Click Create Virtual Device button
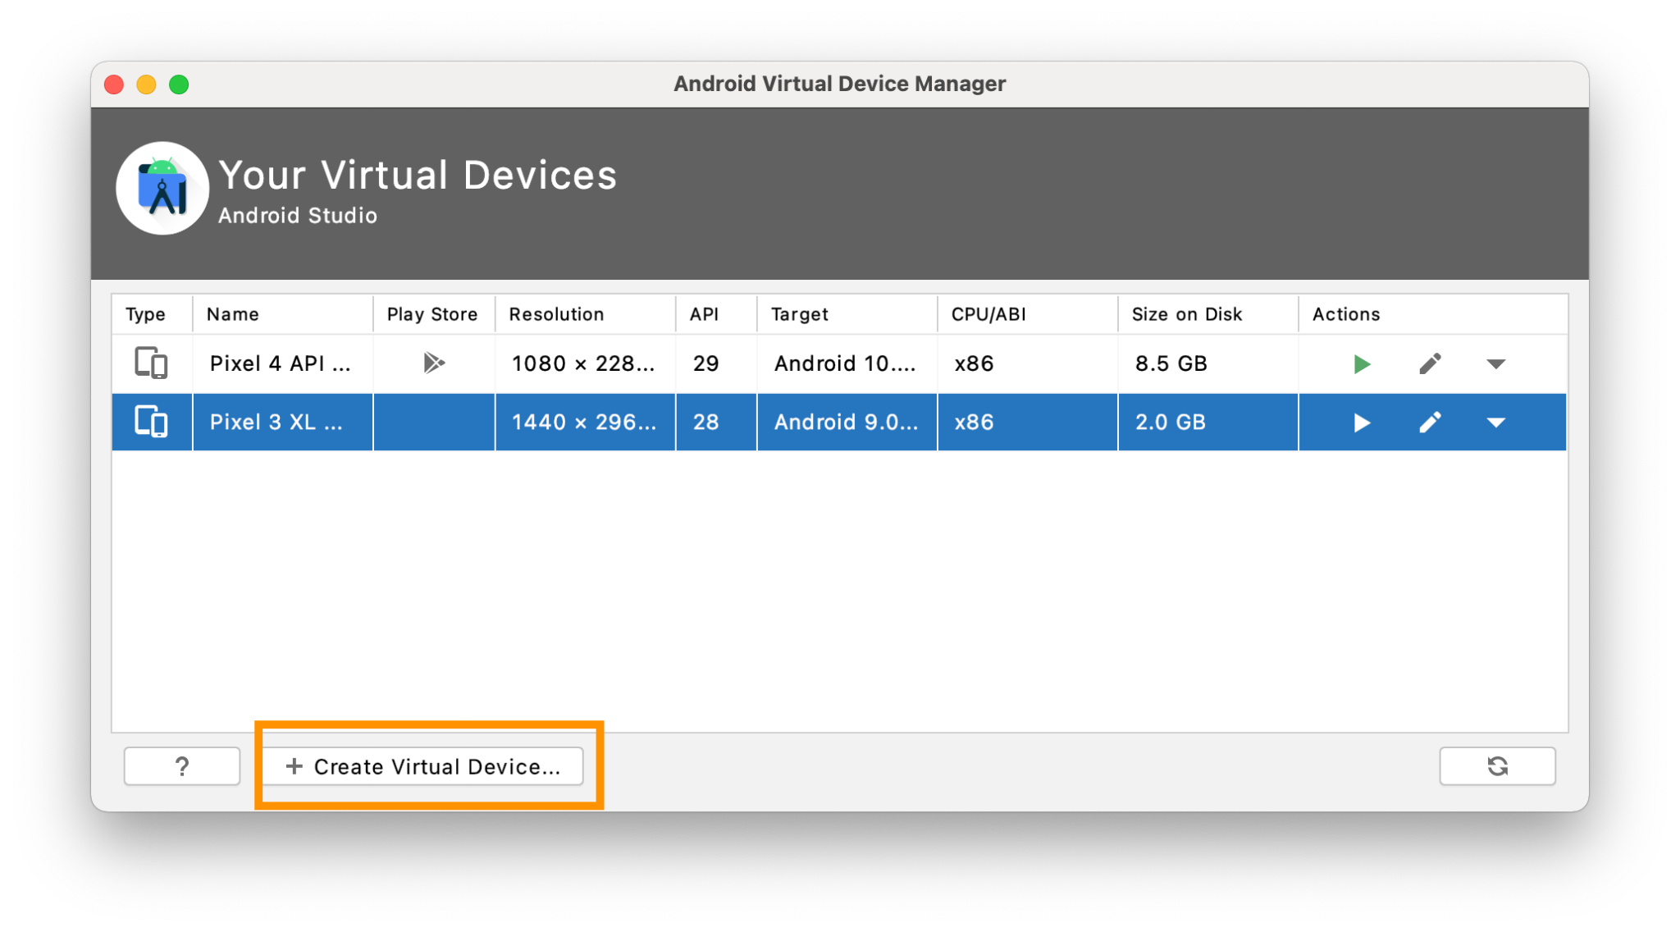This screenshot has width=1680, height=932. [x=423, y=765]
